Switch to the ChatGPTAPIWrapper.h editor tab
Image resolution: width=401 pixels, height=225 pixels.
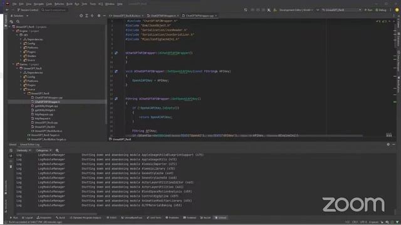[163, 16]
